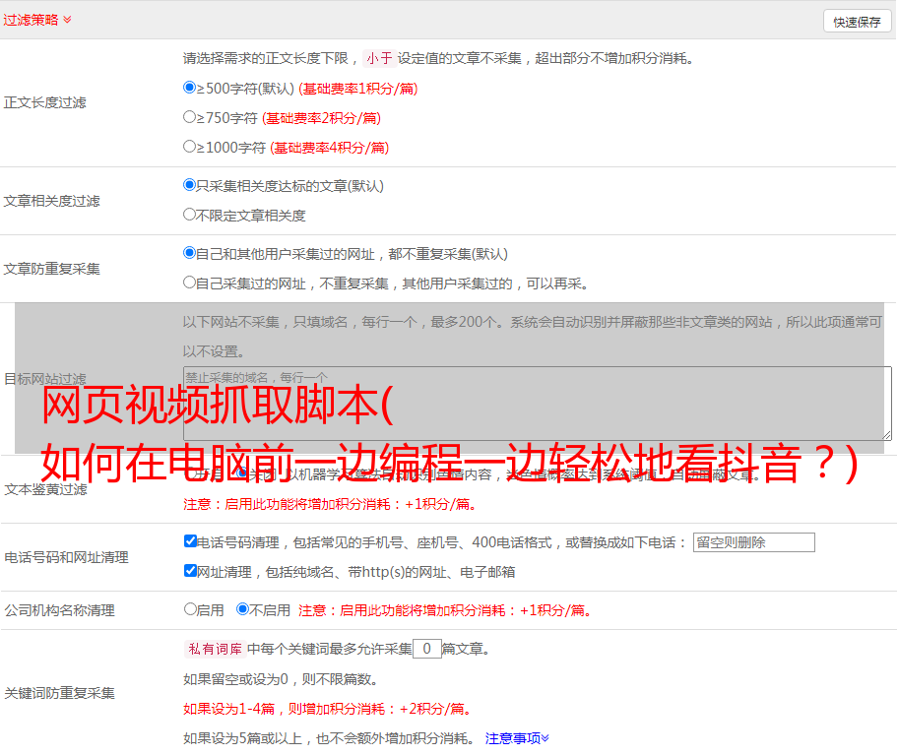
Task: Click the 过滤策略 heading text
Action: [x=31, y=20]
